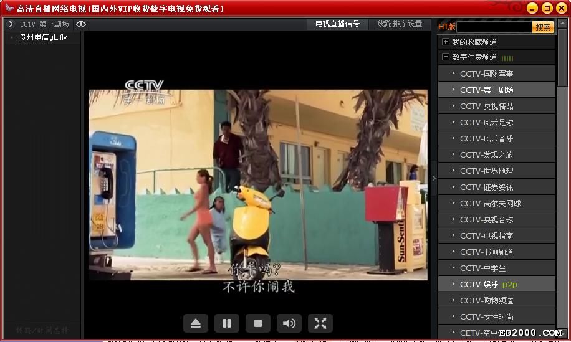571x342 pixels.
Task: Mute the volume speaker icon
Action: (x=289, y=323)
